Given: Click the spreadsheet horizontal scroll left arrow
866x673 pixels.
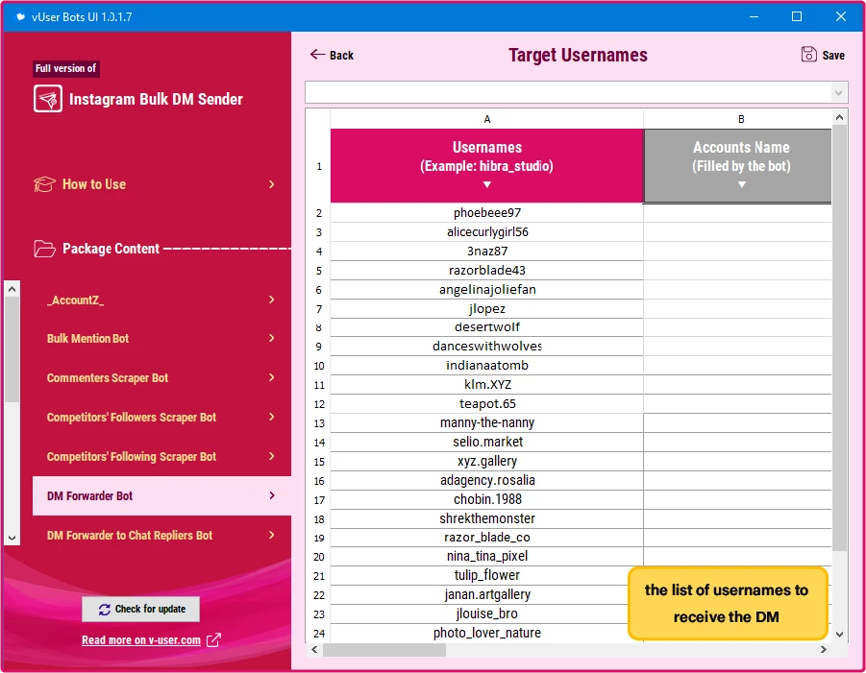Looking at the screenshot, I should [x=314, y=649].
